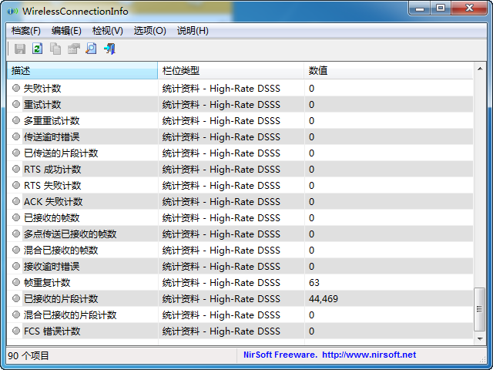This screenshot has height=370, width=493.
Task: Click the gray icon beside 已传送的片段计数
Action: (16, 153)
